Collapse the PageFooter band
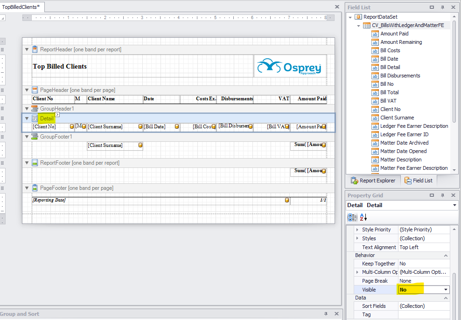 (x=27, y=188)
